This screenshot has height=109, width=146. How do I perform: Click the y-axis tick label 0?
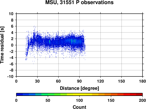(x=12, y=45)
